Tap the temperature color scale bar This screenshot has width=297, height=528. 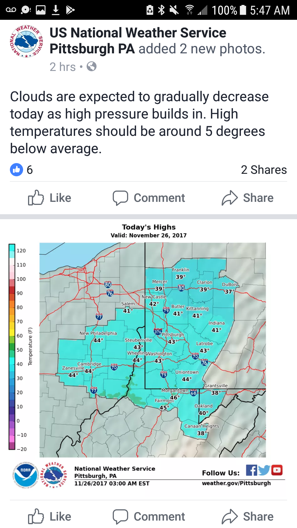12,346
